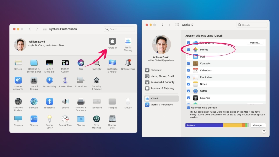279x157 pixels.
Task: Click search field in Apple ID window
Action: point(252,25)
